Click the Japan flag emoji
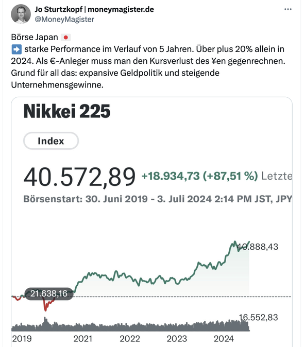Screen dimensions: 304x347 click(x=65, y=38)
